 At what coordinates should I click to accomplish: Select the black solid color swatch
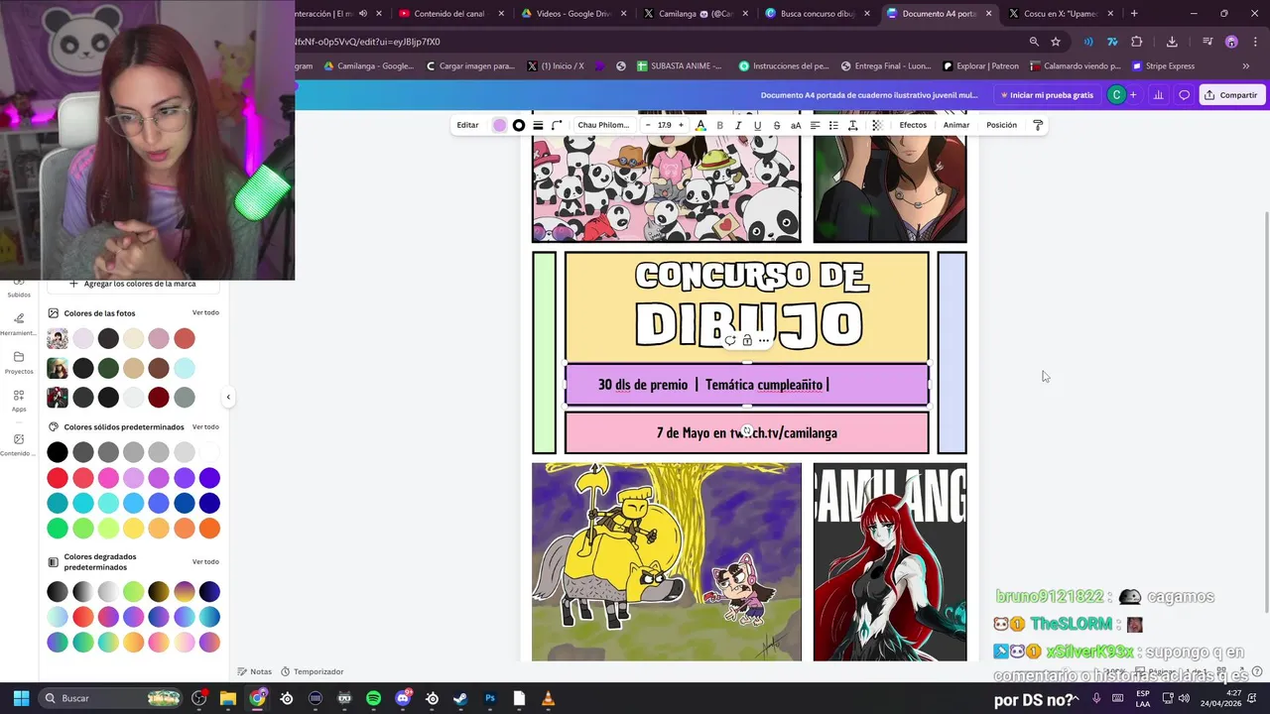pyautogui.click(x=58, y=452)
